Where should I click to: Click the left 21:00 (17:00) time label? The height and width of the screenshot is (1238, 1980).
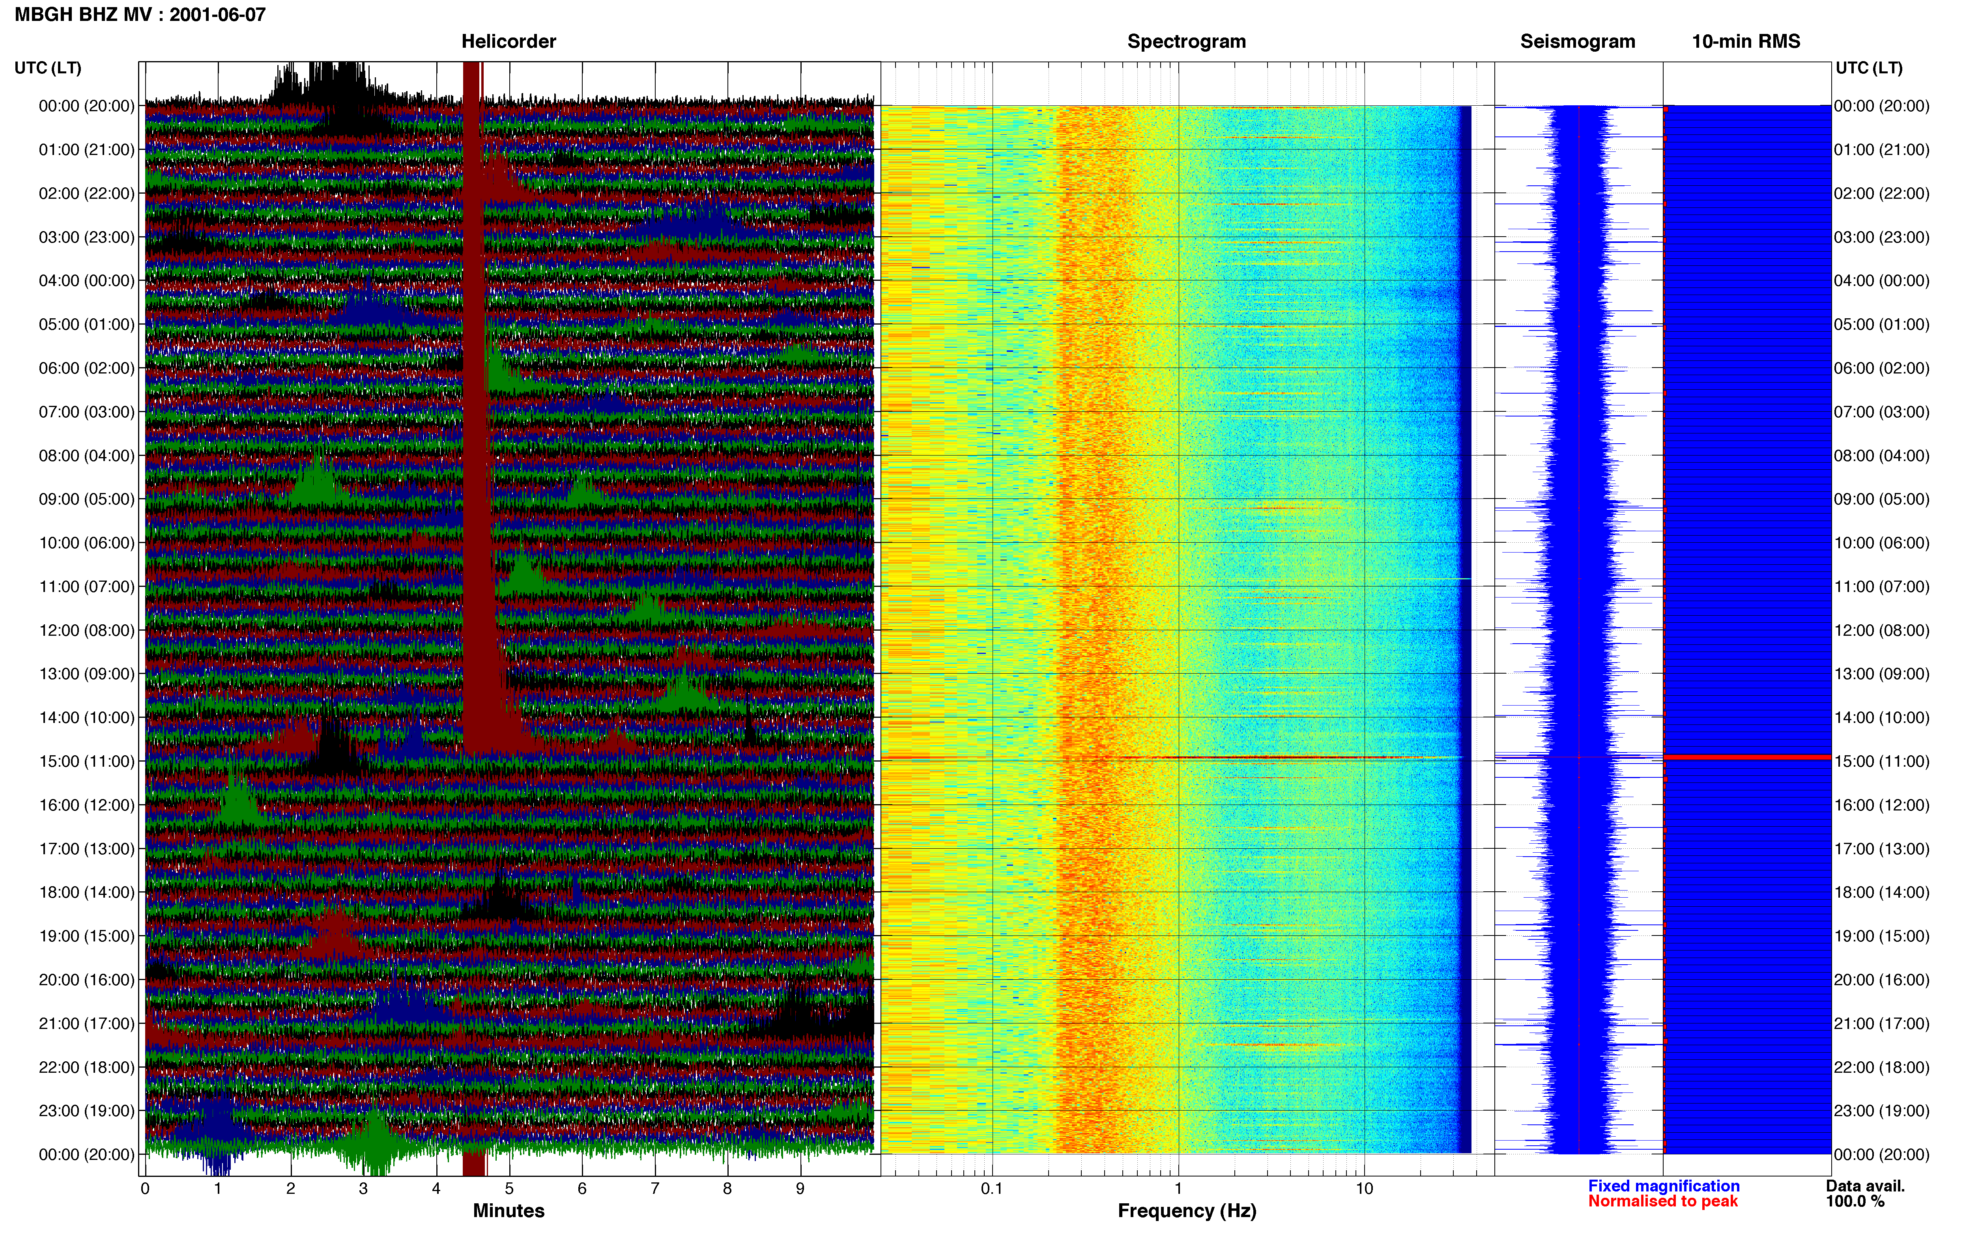point(86,1023)
